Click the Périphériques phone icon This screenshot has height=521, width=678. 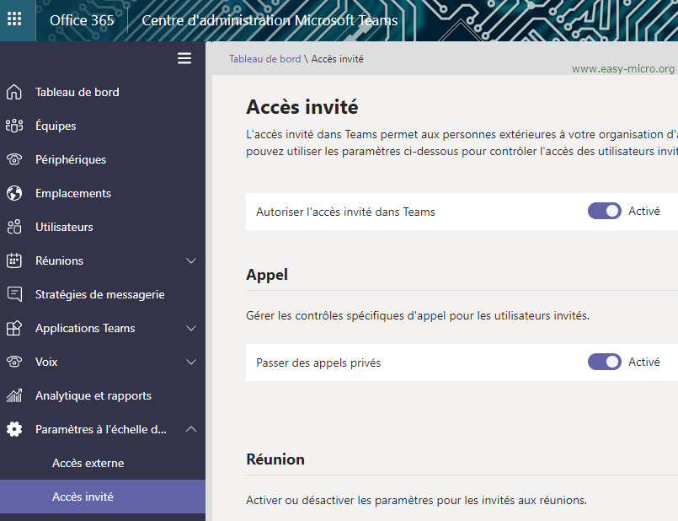(x=13, y=159)
